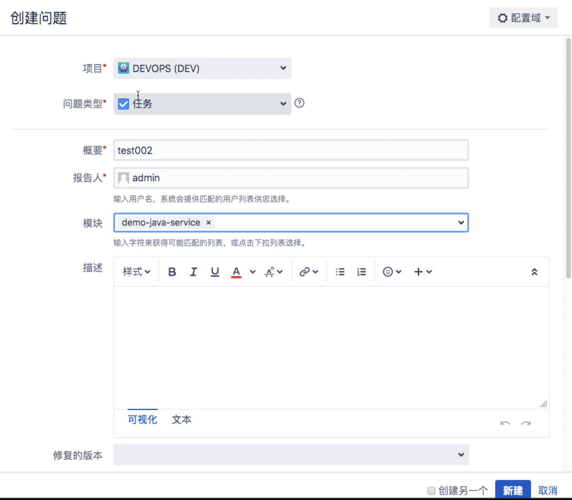This screenshot has width=572, height=500.
Task: Check the 创建另一个 checkbox
Action: click(x=432, y=490)
